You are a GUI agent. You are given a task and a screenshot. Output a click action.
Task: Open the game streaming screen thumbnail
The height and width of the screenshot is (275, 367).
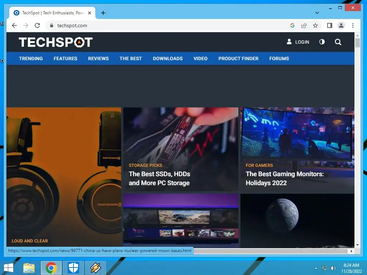coord(181,221)
